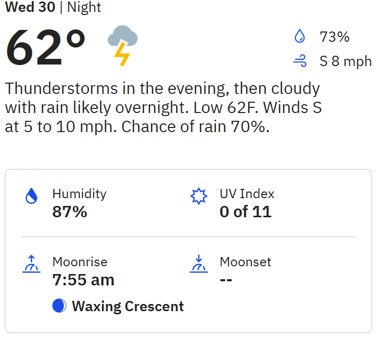Screen dimensions: 377x337
Task: Click the Moonset arrow-down icon
Action: point(198,264)
